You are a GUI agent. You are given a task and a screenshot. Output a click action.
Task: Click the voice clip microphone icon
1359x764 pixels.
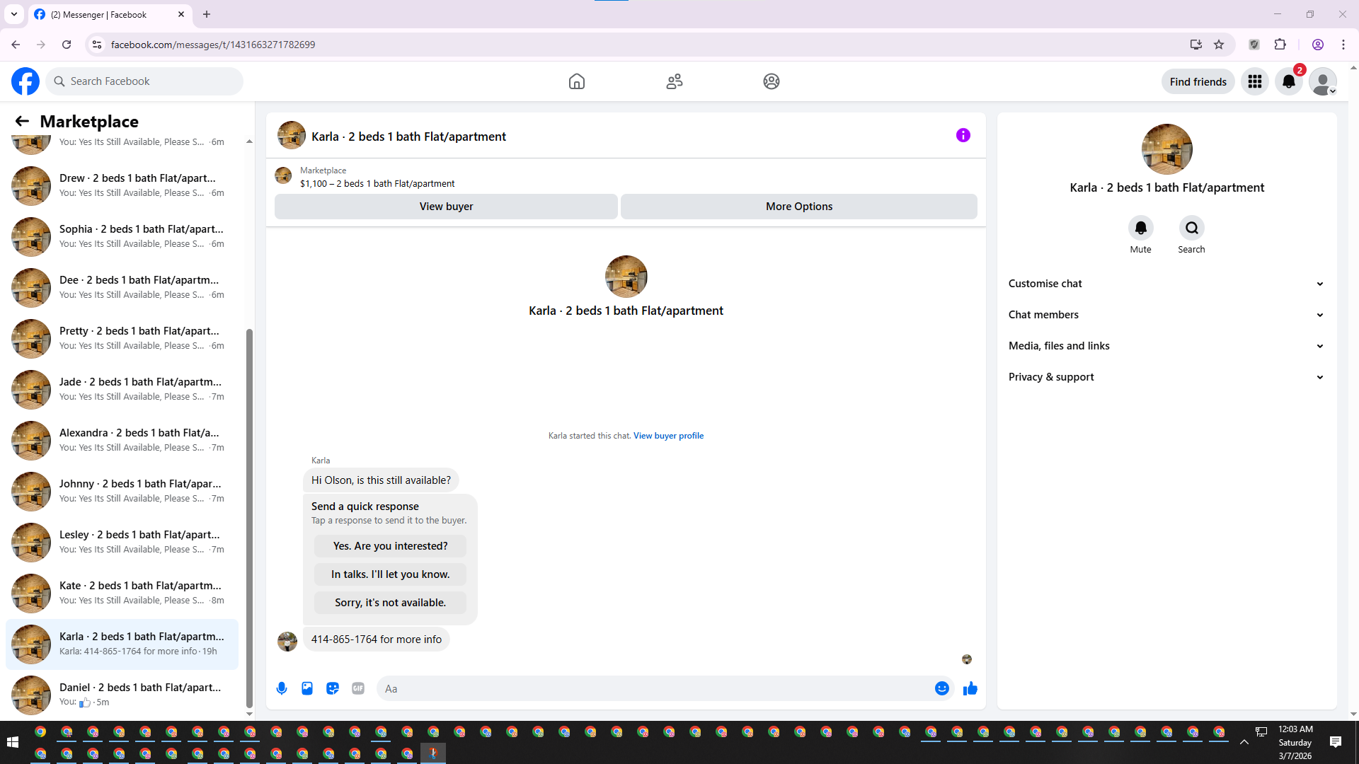[x=282, y=688]
